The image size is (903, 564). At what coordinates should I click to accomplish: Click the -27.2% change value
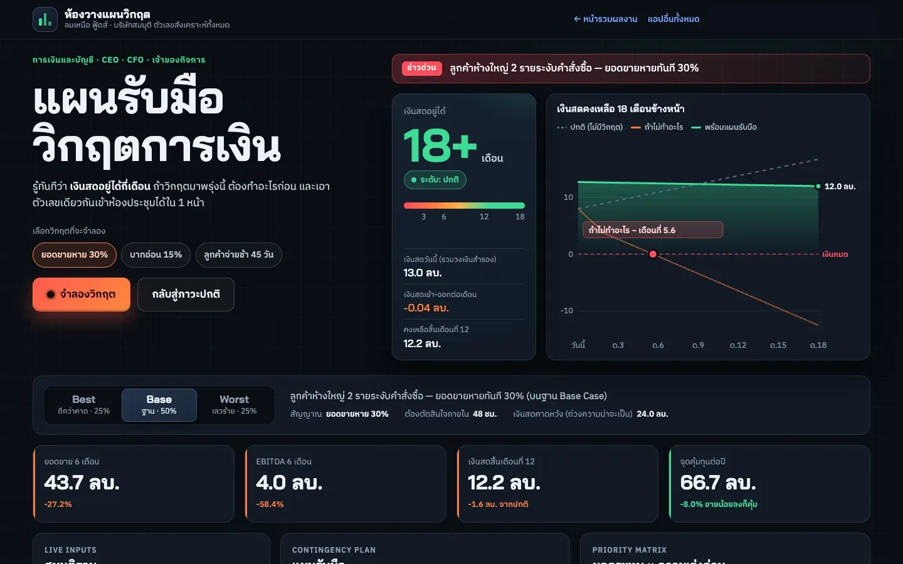[58, 504]
